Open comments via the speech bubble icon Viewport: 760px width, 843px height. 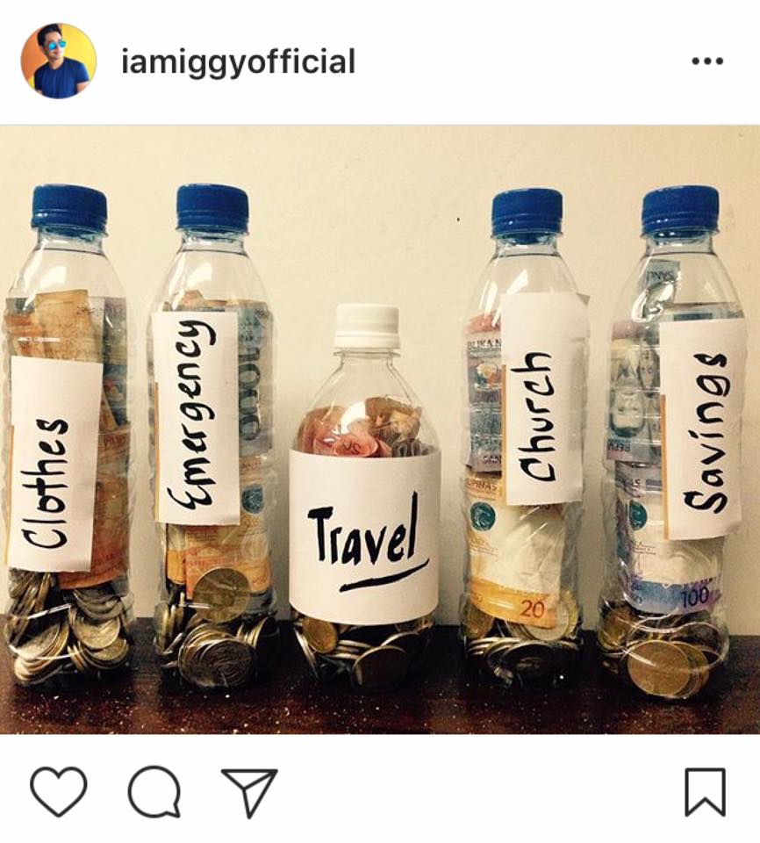pyautogui.click(x=154, y=791)
